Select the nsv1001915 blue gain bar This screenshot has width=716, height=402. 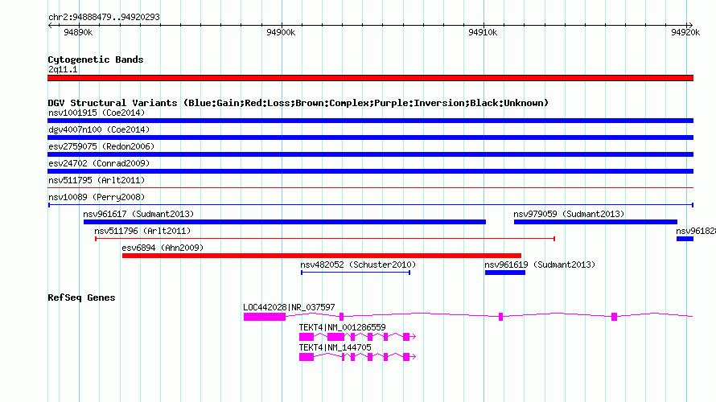click(x=370, y=121)
